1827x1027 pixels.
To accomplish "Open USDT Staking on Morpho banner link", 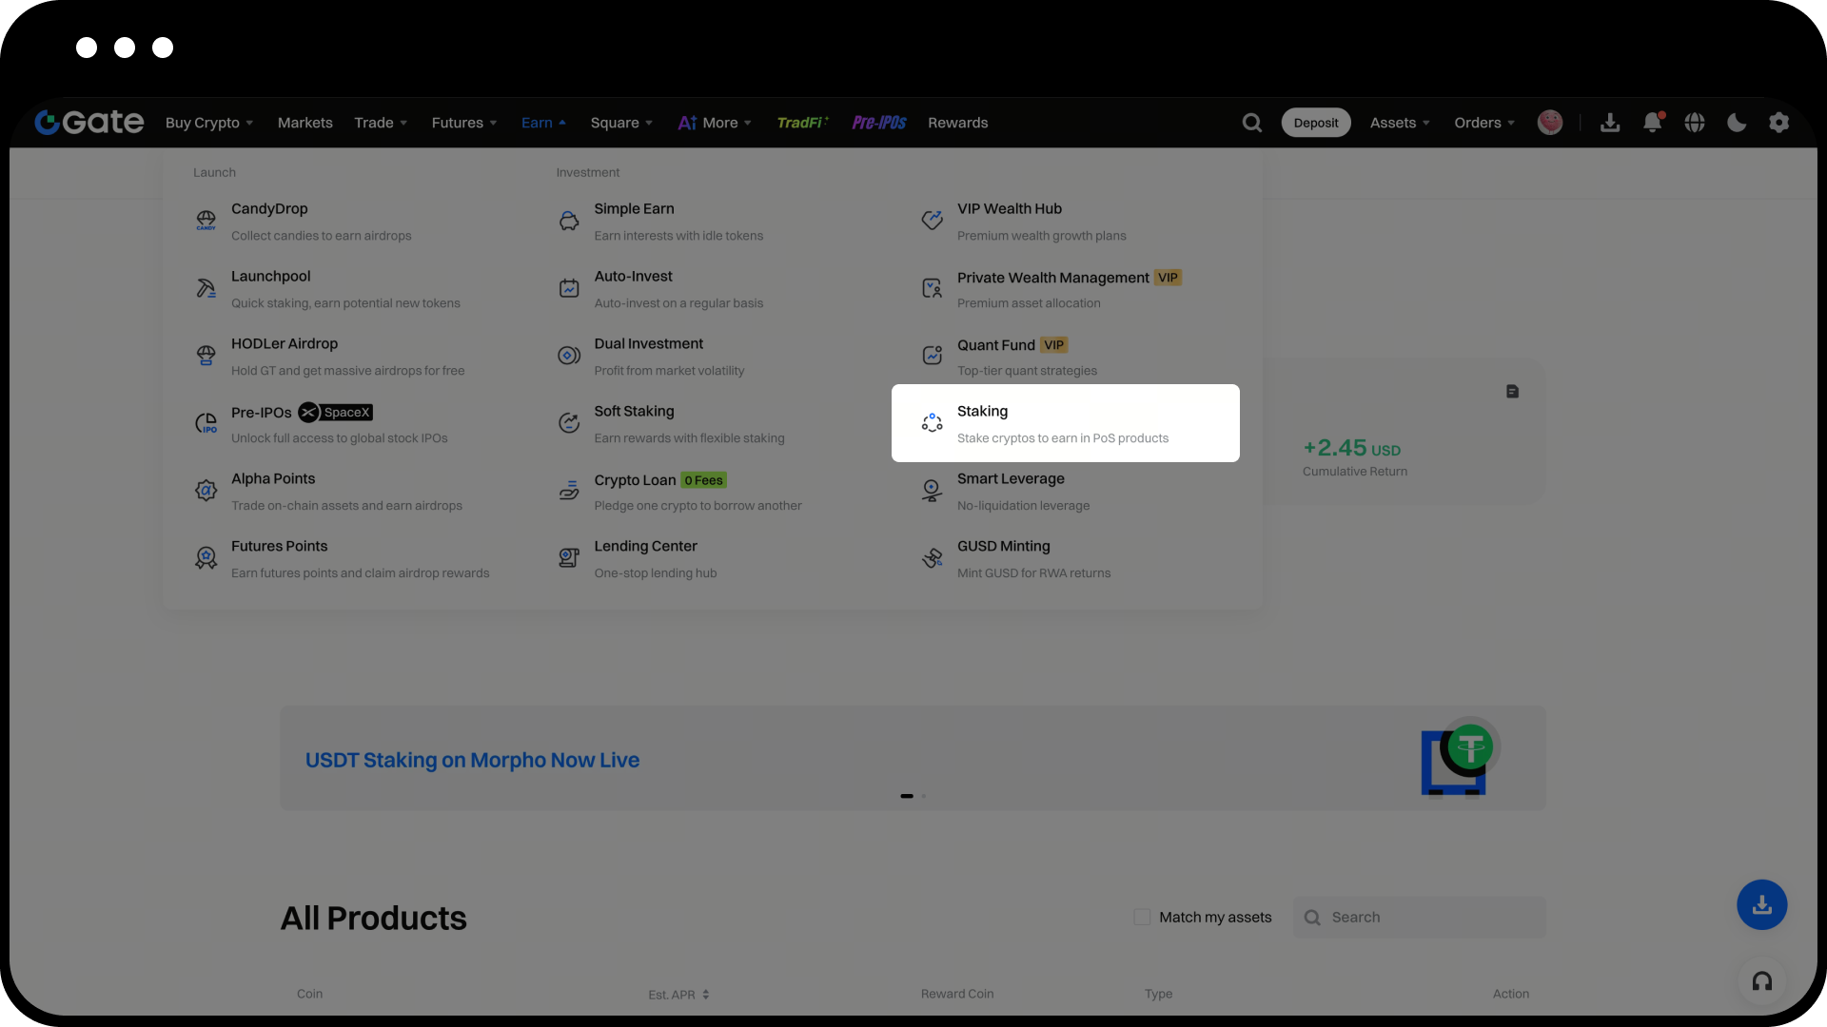I will pyautogui.click(x=472, y=760).
